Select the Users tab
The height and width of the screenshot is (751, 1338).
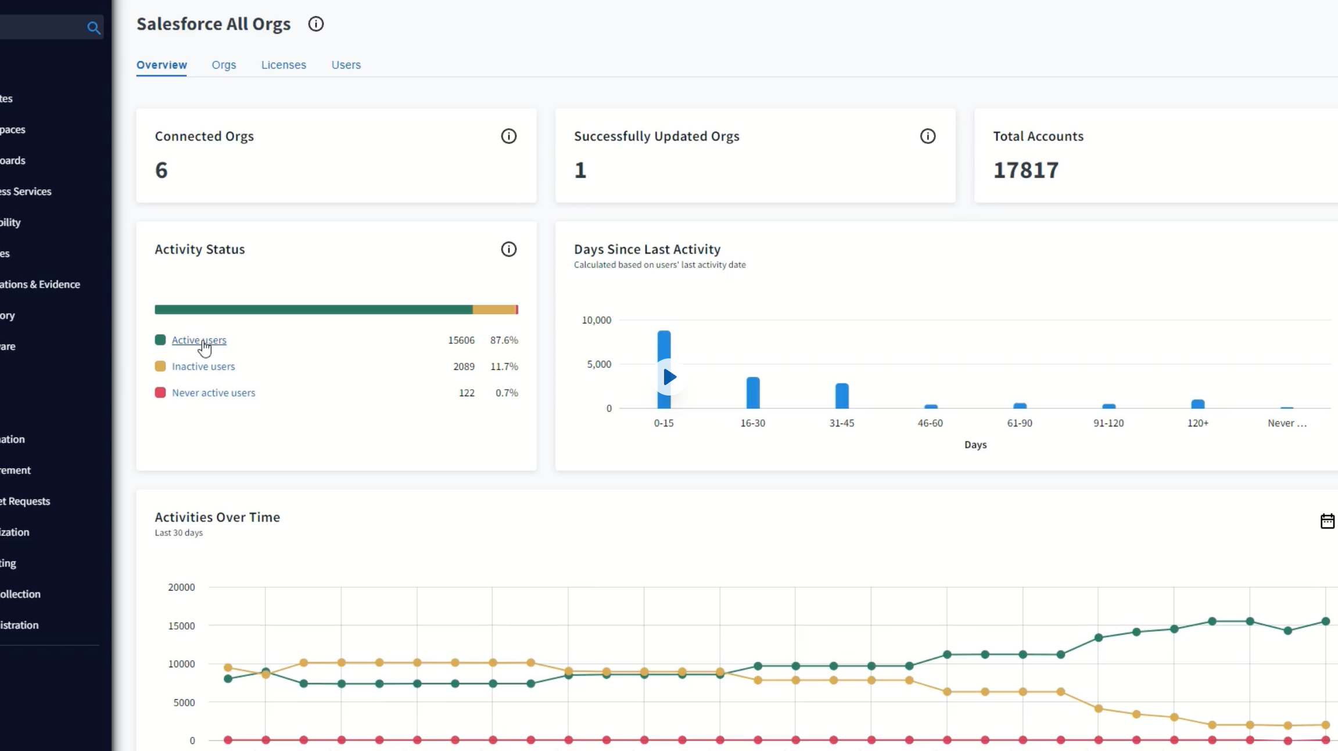click(346, 64)
